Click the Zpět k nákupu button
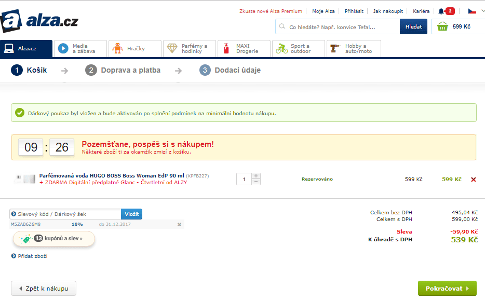485x302 pixels. pyautogui.click(x=44, y=289)
